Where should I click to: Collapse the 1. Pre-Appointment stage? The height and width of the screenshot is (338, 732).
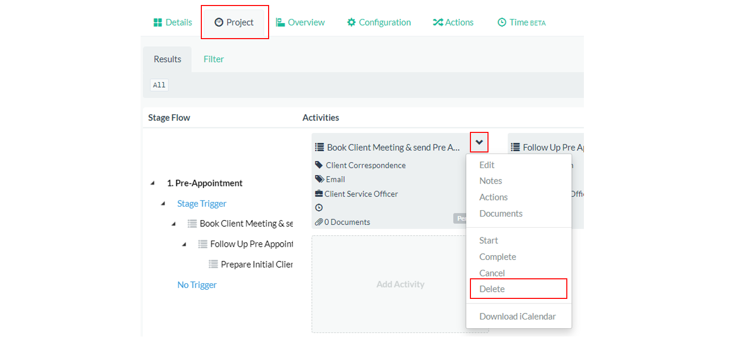tap(153, 184)
